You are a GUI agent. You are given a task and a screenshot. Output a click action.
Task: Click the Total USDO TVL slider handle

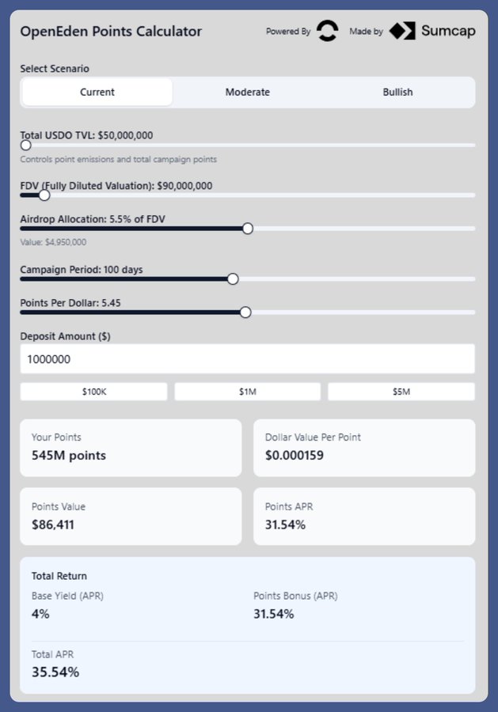(26, 146)
